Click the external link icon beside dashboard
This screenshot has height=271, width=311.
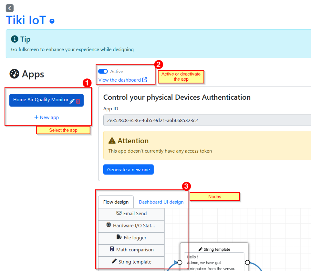(145, 80)
